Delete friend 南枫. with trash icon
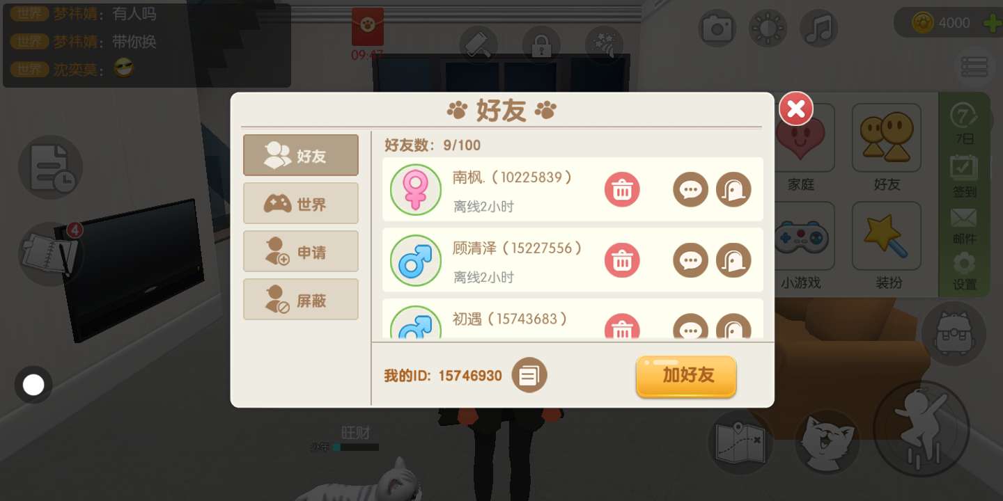1003x501 pixels. click(622, 189)
